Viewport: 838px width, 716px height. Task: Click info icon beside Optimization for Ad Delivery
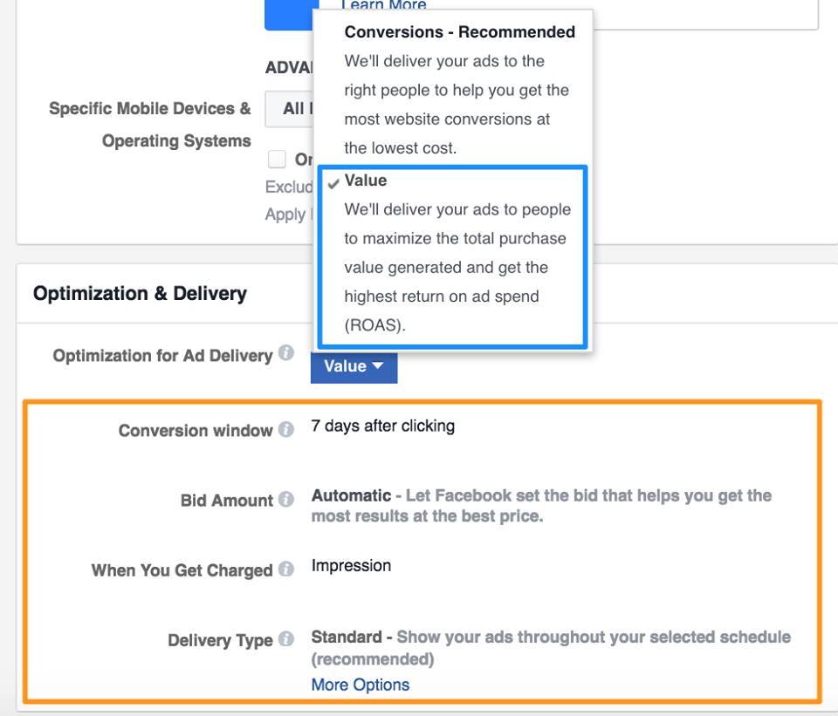pos(286,354)
